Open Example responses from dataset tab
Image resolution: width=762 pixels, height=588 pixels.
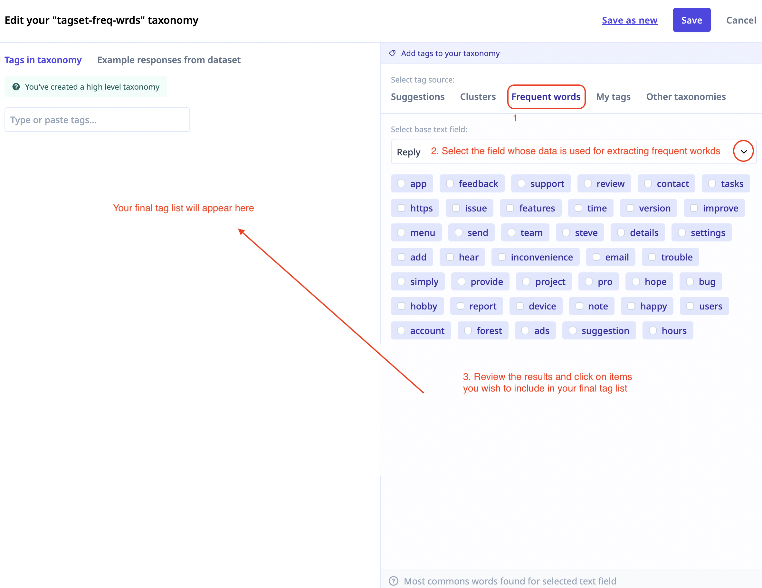[168, 60]
